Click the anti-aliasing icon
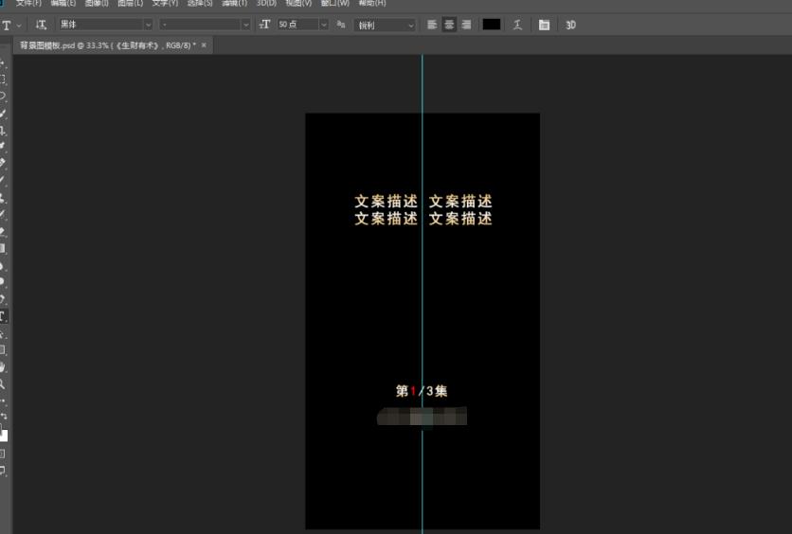 pos(341,25)
